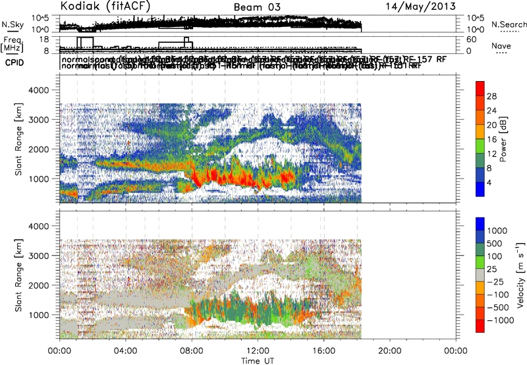The image size is (527, 365).
Task: Click the '20' label on Power color bar
Action: pyautogui.click(x=491, y=125)
